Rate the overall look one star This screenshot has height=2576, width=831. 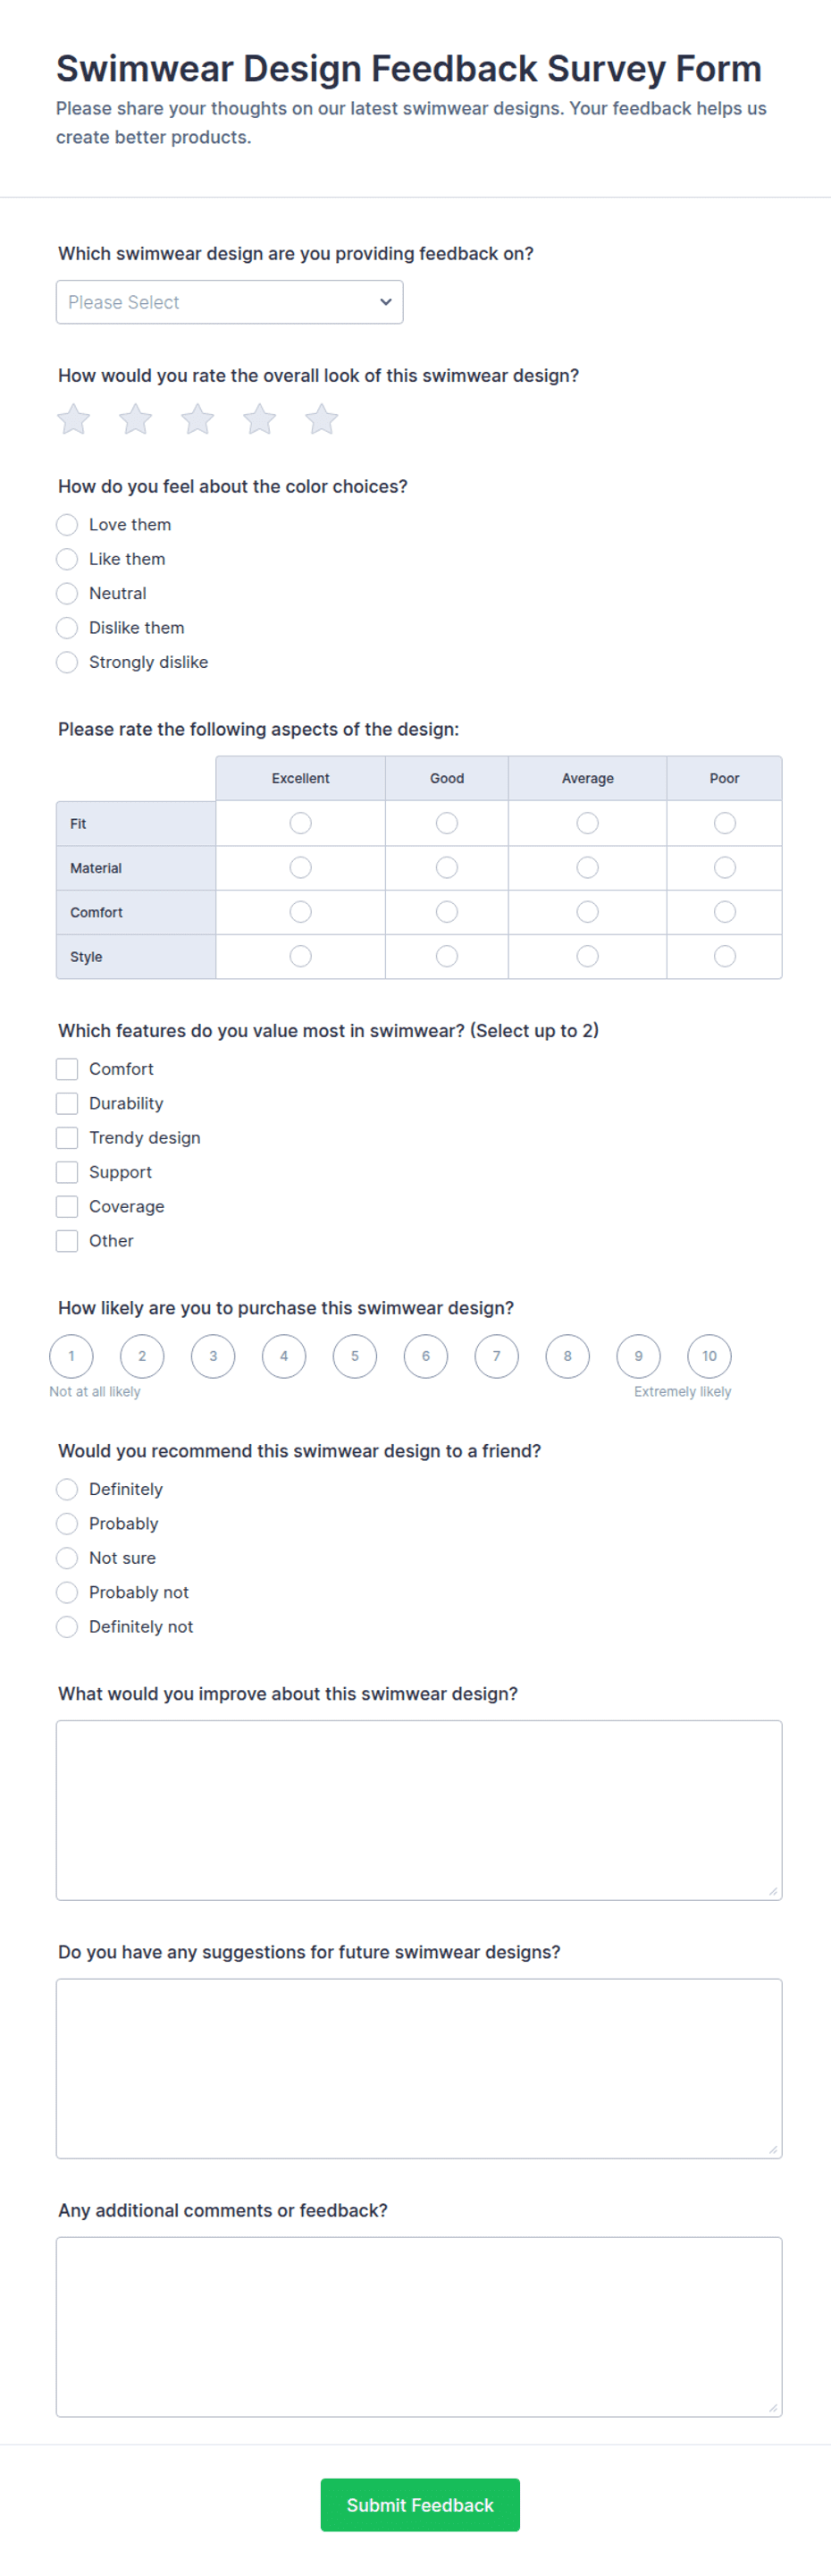coord(74,419)
